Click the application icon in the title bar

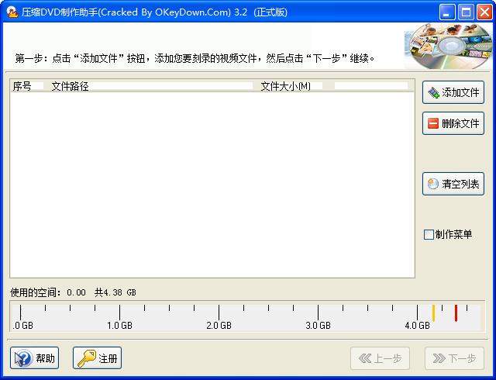point(12,12)
